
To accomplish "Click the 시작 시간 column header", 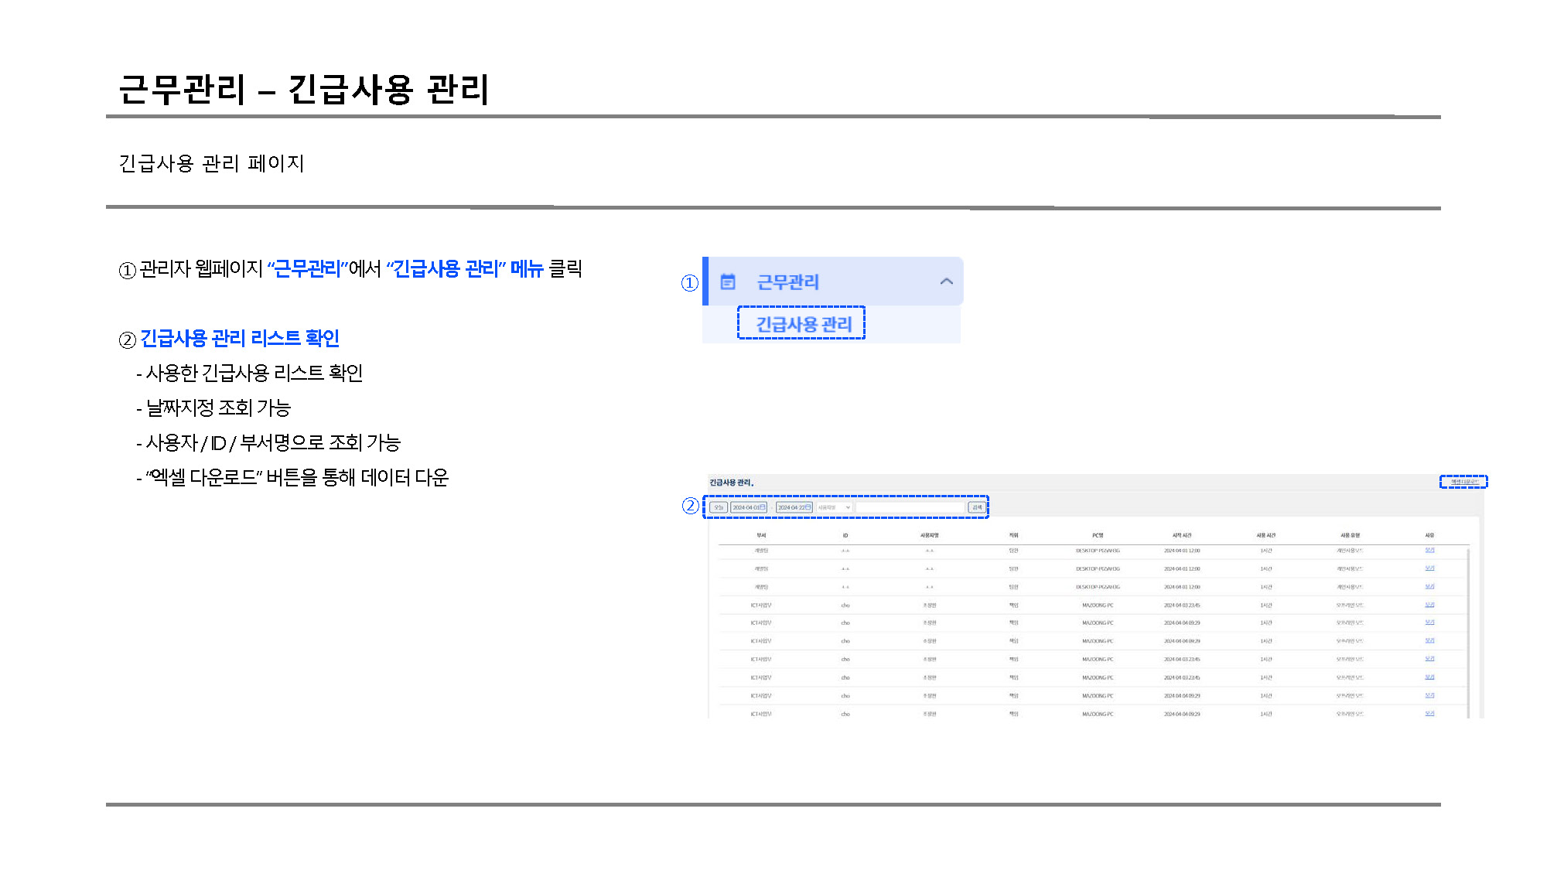I will pyautogui.click(x=1182, y=535).
